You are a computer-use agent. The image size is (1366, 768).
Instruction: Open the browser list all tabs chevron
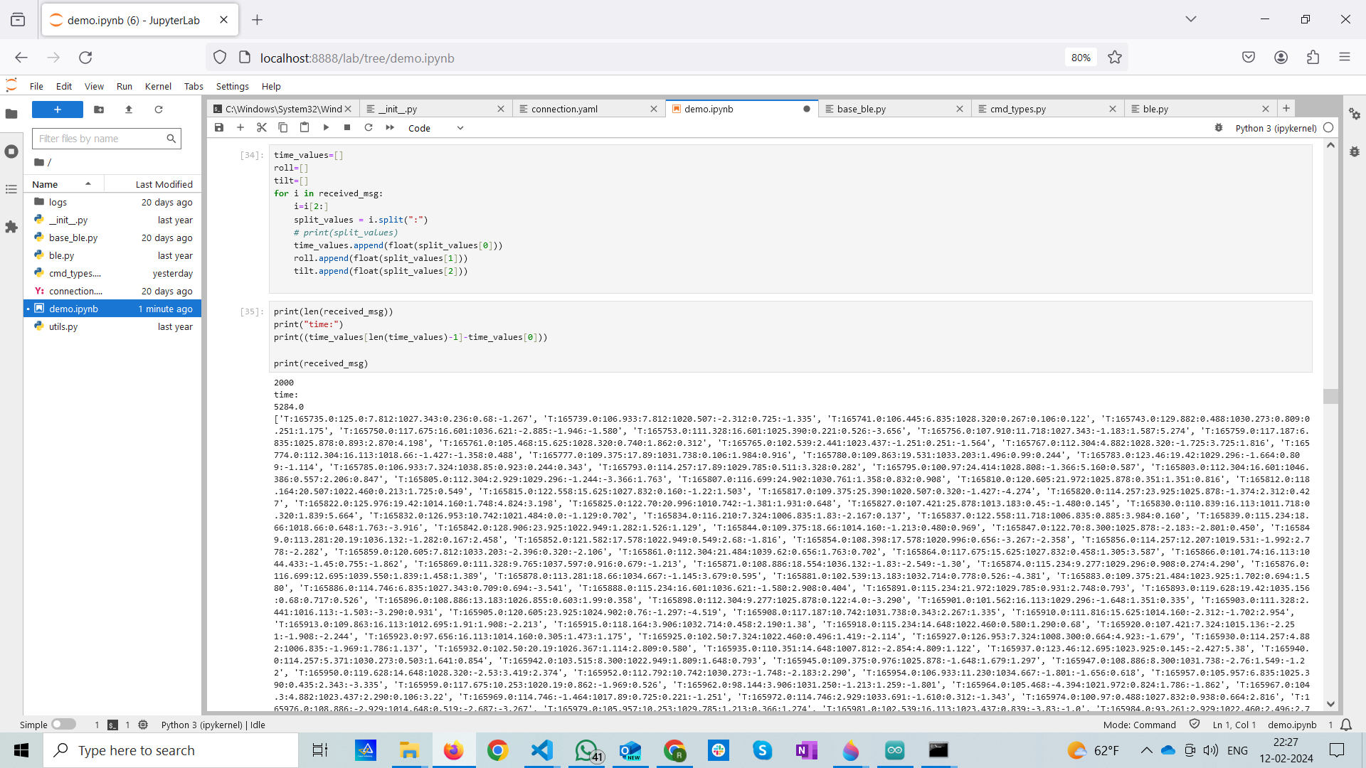(x=1191, y=19)
